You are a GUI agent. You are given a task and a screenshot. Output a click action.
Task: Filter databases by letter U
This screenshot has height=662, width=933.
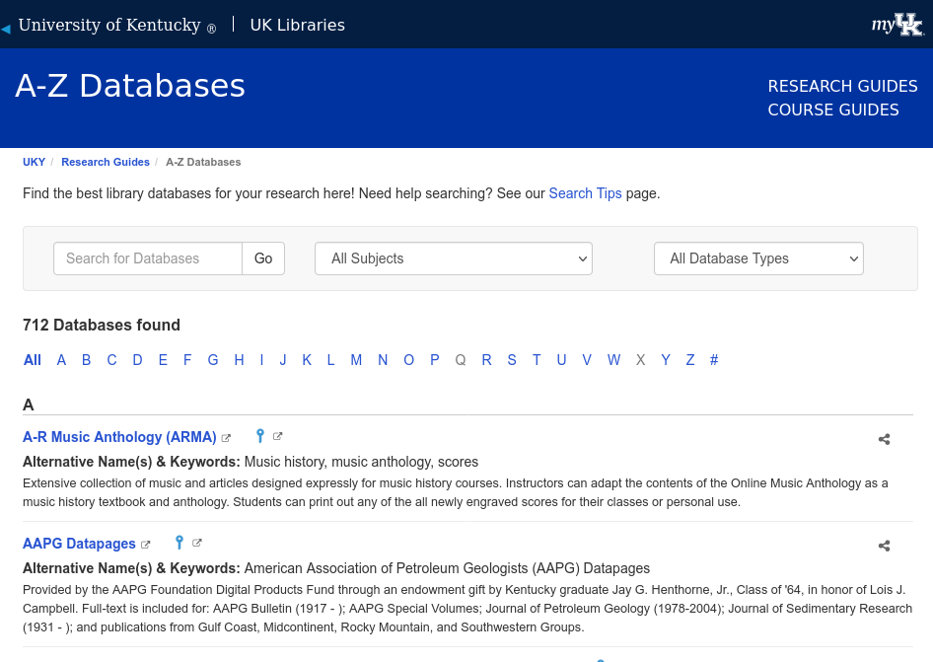[x=561, y=360]
